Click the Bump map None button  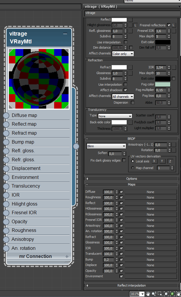(151, 259)
